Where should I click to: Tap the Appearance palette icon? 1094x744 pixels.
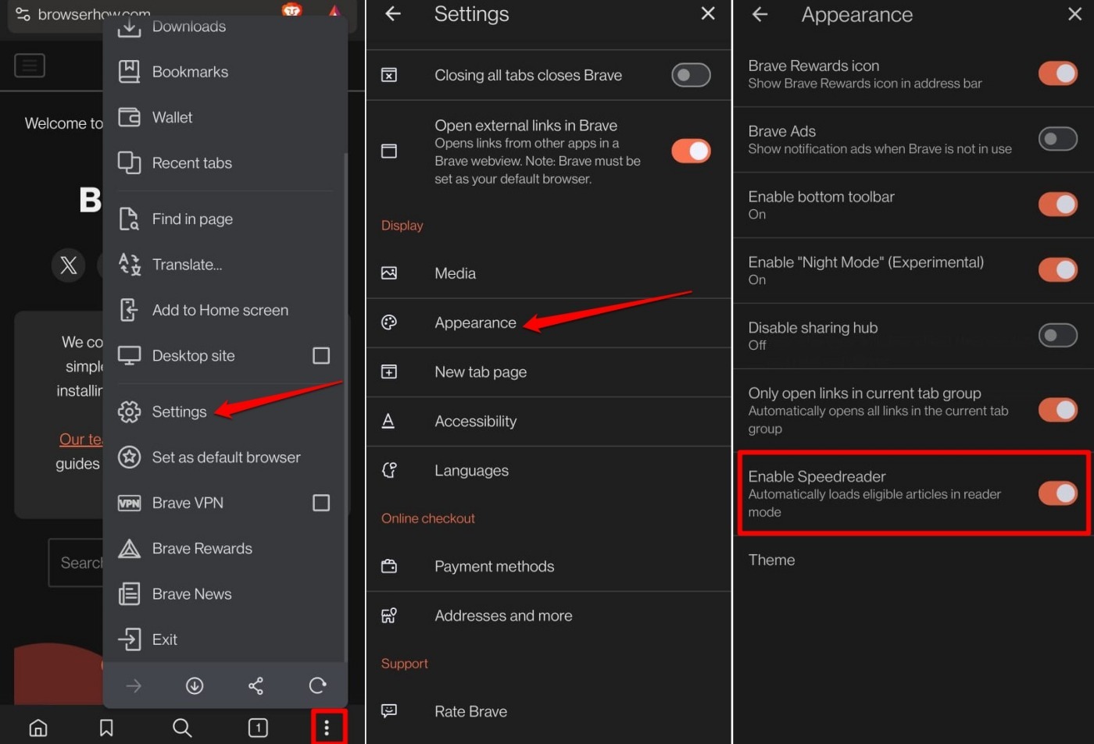pos(388,322)
